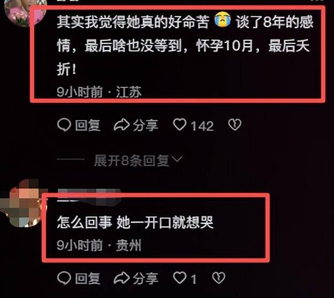Screen dimensions: 334x298
Task: Dislike the 怎么回事 comment with the broken heart
Action: tap(219, 278)
